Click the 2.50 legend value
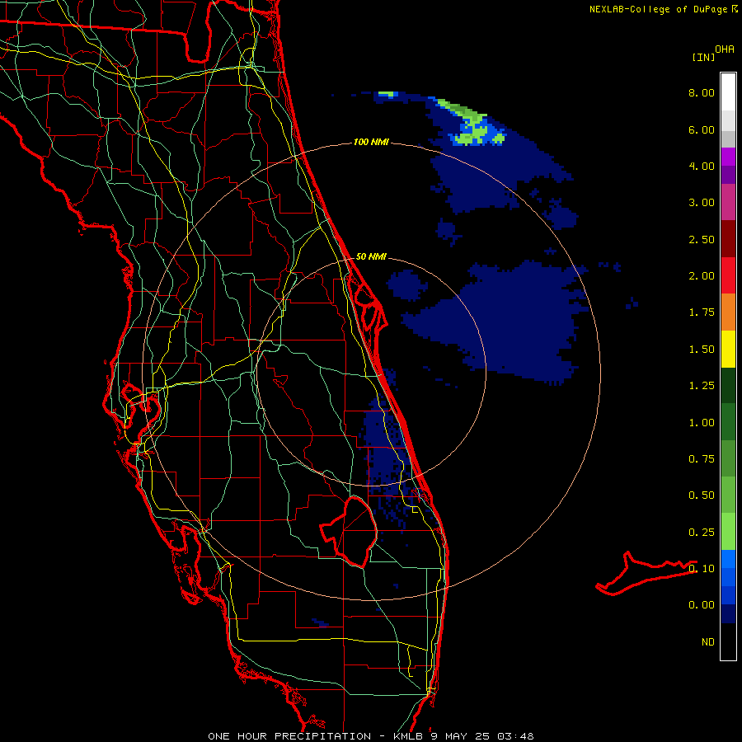Screen dimensions: 742x742 [702, 239]
